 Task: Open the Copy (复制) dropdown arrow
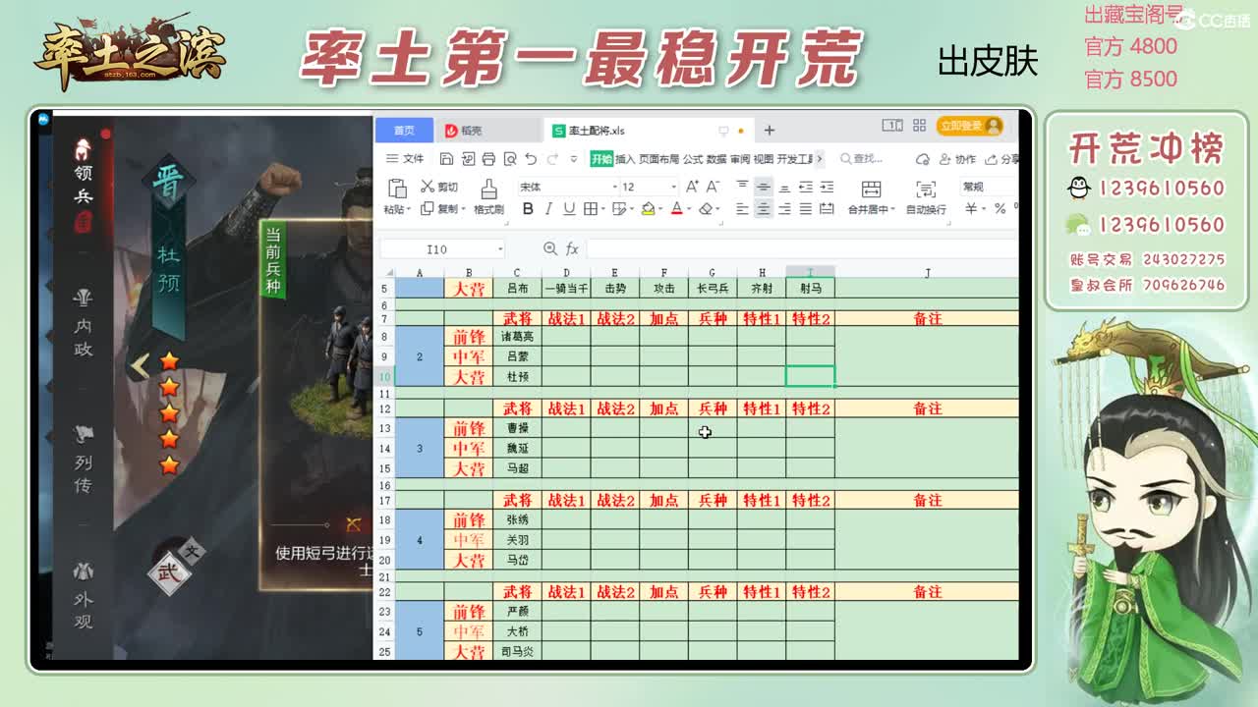point(463,209)
